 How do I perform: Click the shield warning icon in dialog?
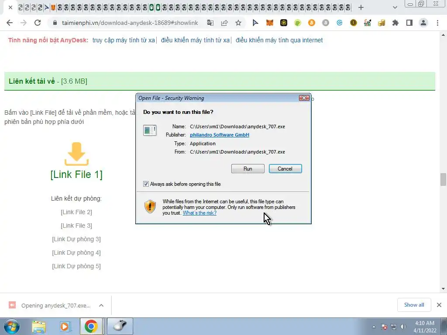click(x=150, y=206)
